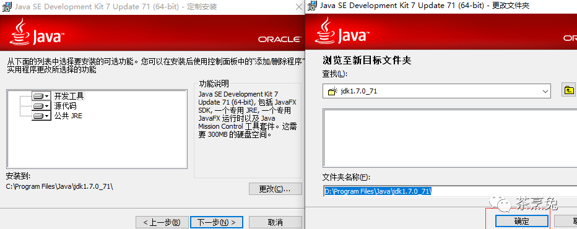
Task: Open the 查找 jdk1.7.0_71 combo box
Action: point(436,91)
